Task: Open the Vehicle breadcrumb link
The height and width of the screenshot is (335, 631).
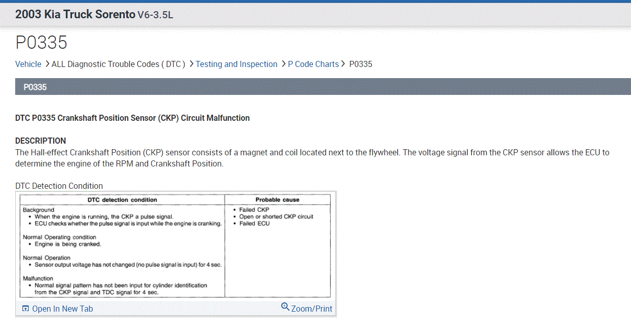Action: [28, 64]
